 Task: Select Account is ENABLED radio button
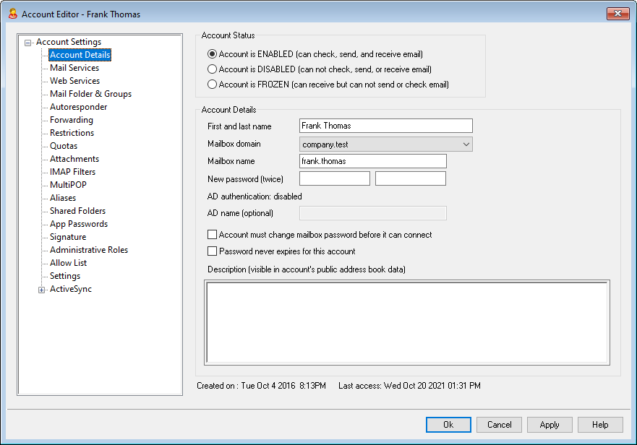pos(212,54)
